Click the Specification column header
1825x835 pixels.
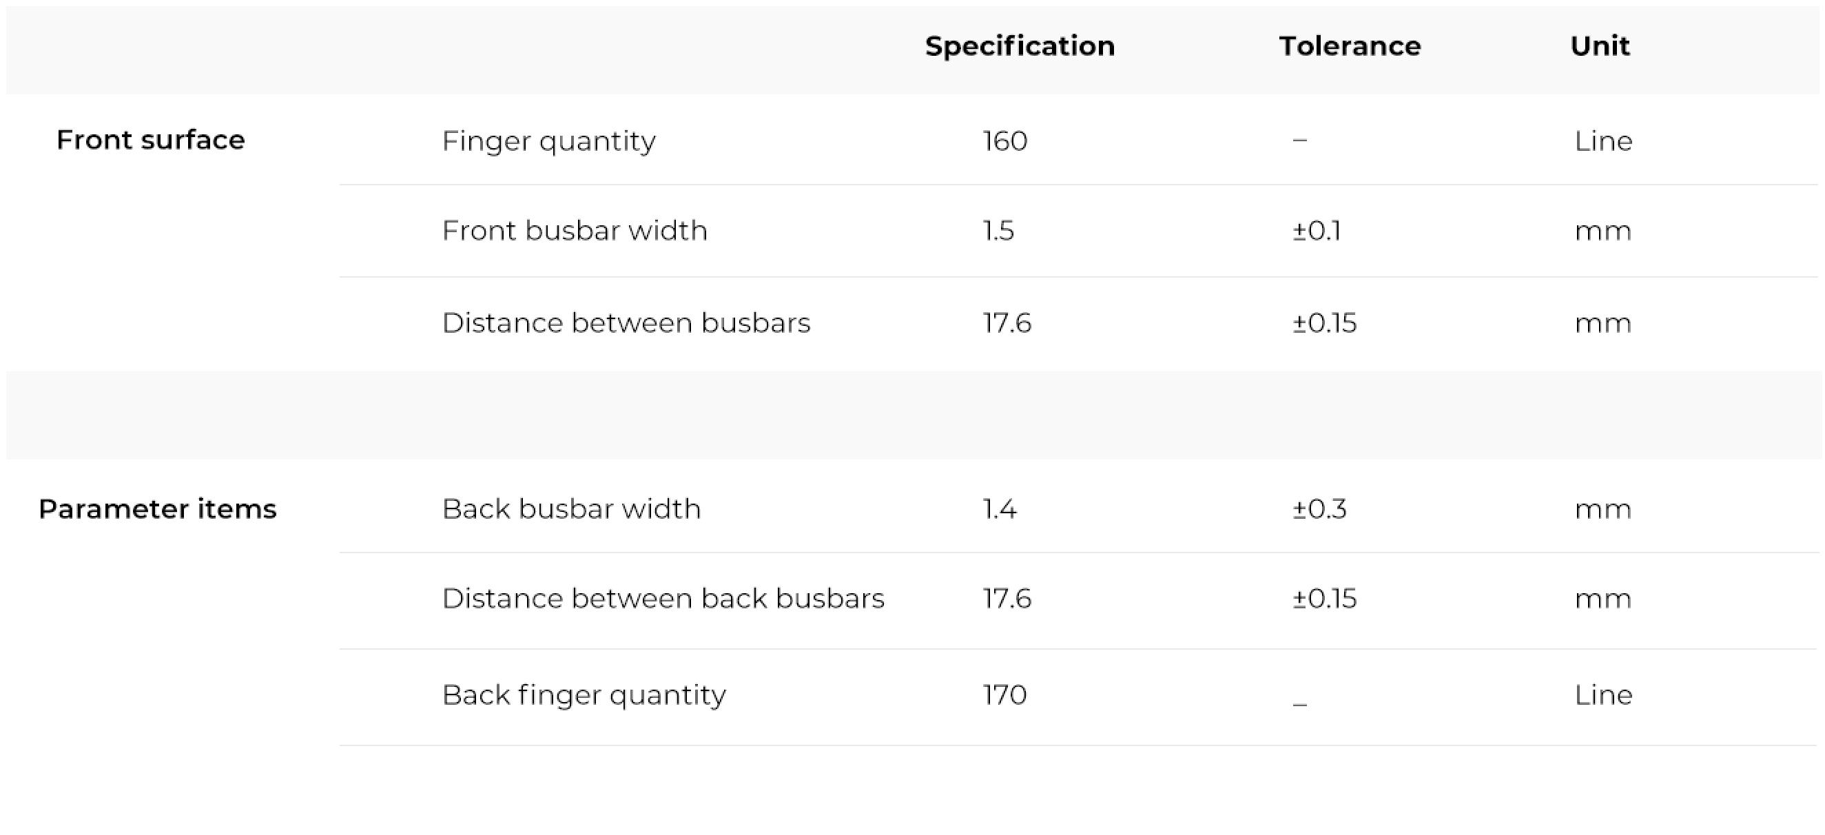click(x=1020, y=47)
